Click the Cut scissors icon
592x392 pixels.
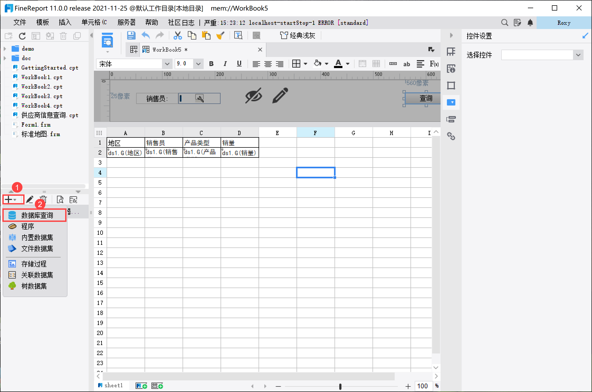coord(178,35)
